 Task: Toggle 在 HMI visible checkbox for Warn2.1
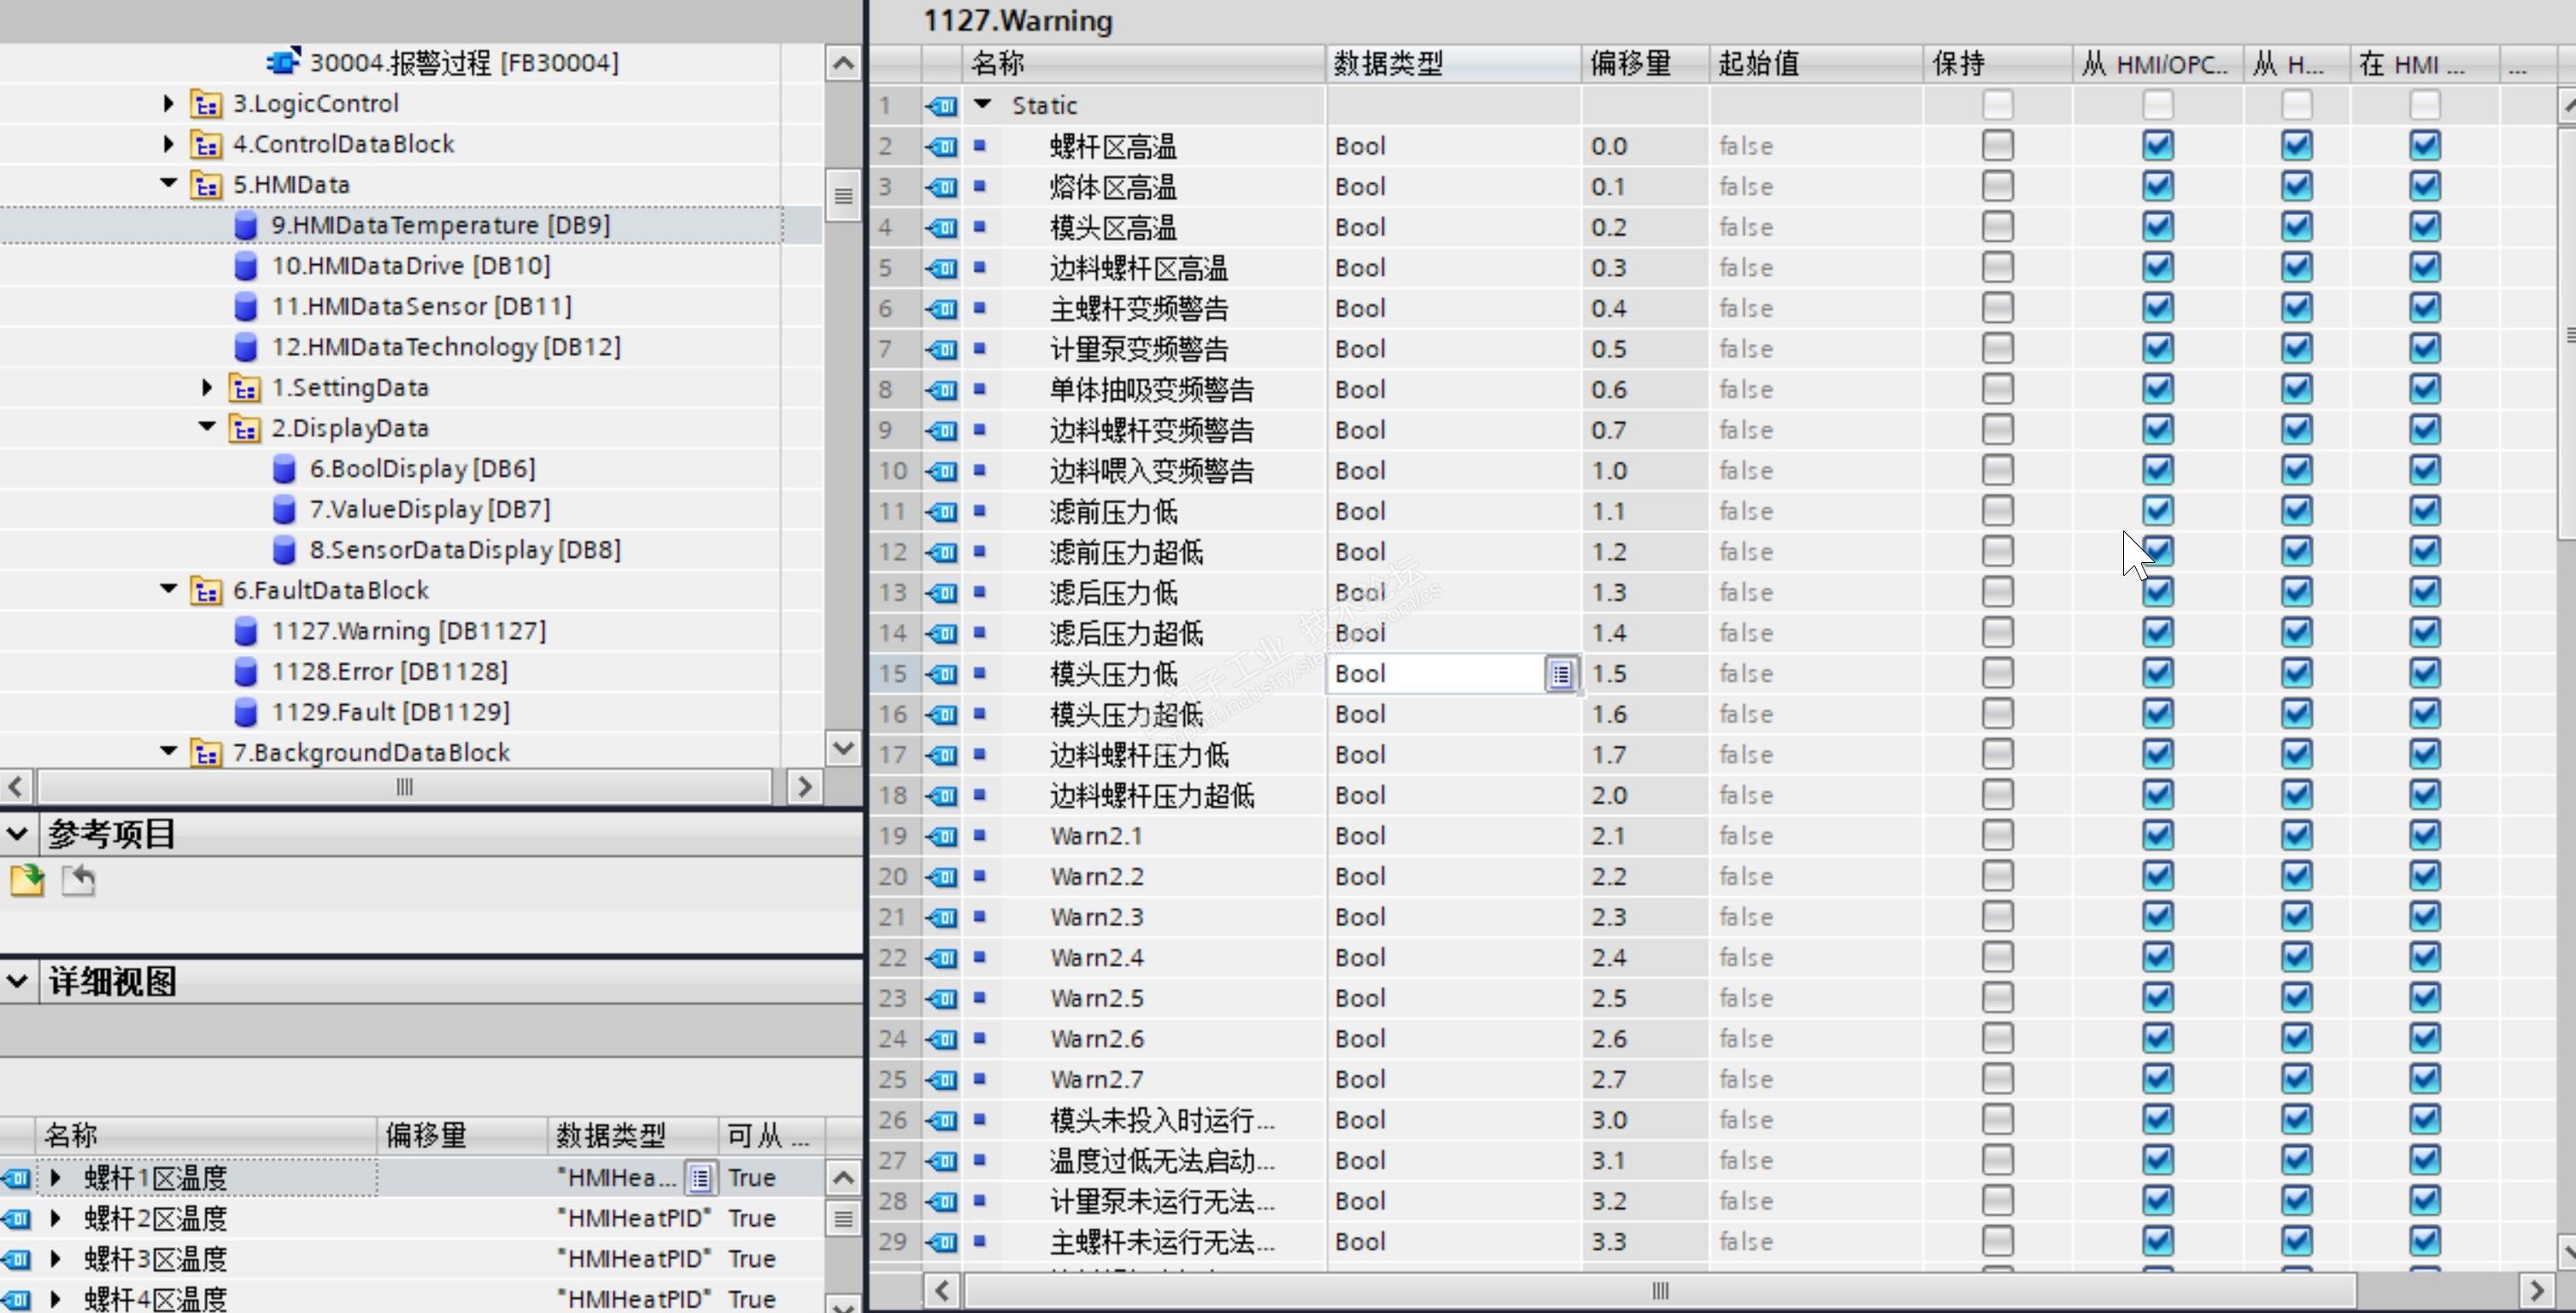coord(2424,836)
